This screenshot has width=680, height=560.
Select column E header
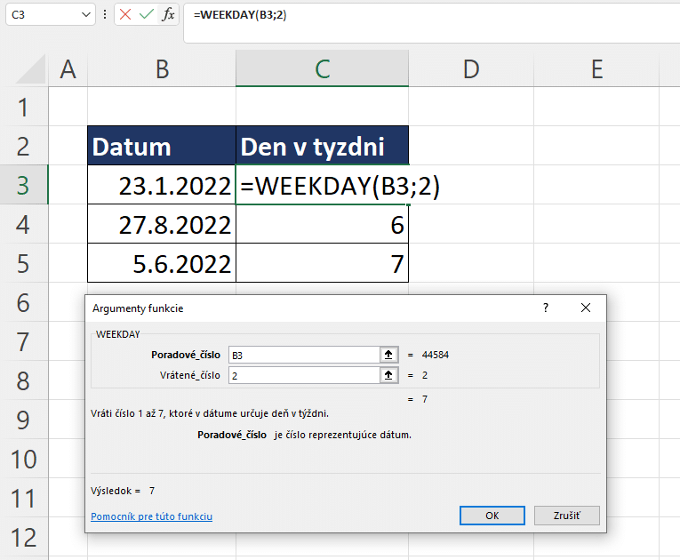pos(596,69)
